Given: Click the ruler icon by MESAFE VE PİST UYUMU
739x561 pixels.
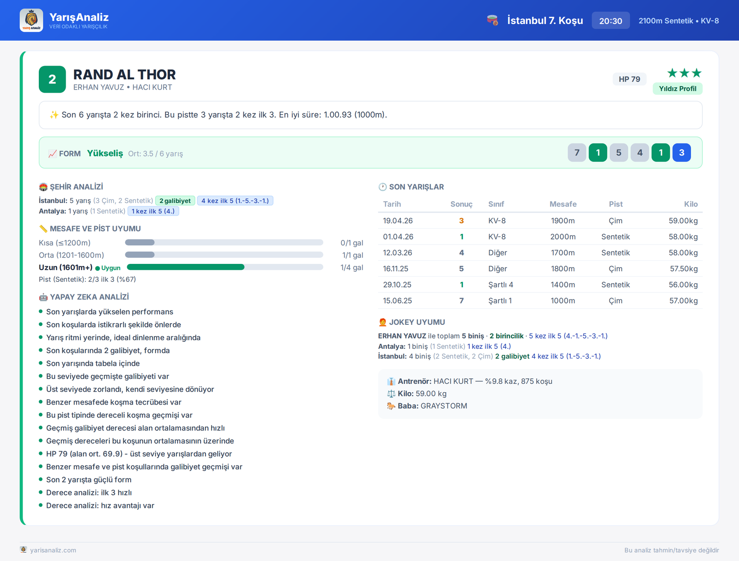Looking at the screenshot, I should tap(43, 229).
